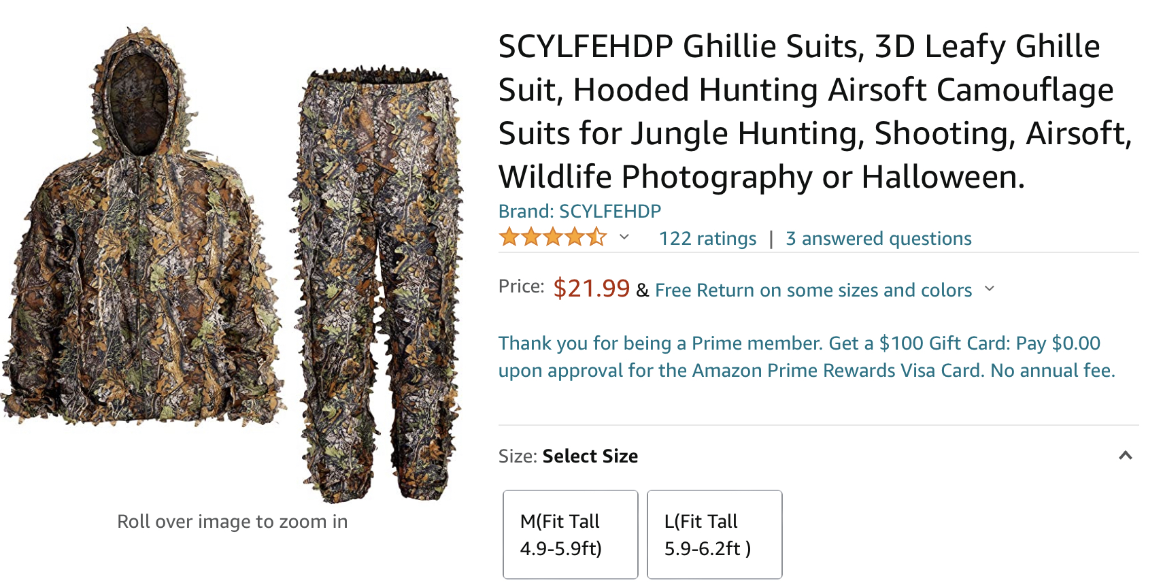
Task: Click the 'Price:' label
Action: 521,286
